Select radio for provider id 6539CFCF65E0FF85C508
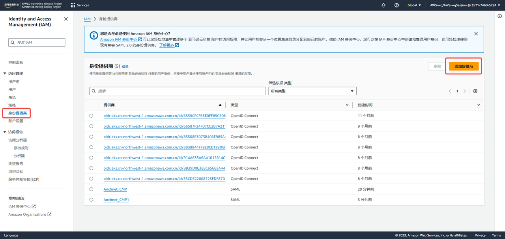This screenshot has width=505, height=239. (91, 116)
